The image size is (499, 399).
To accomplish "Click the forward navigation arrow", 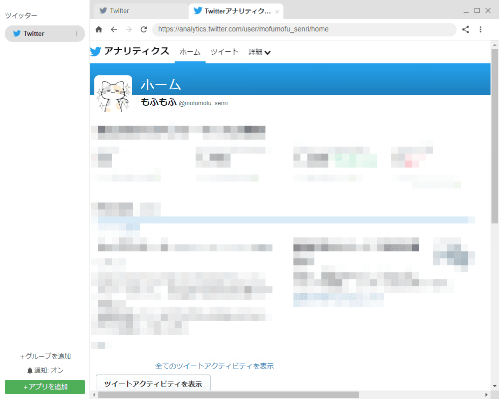I will point(129,29).
